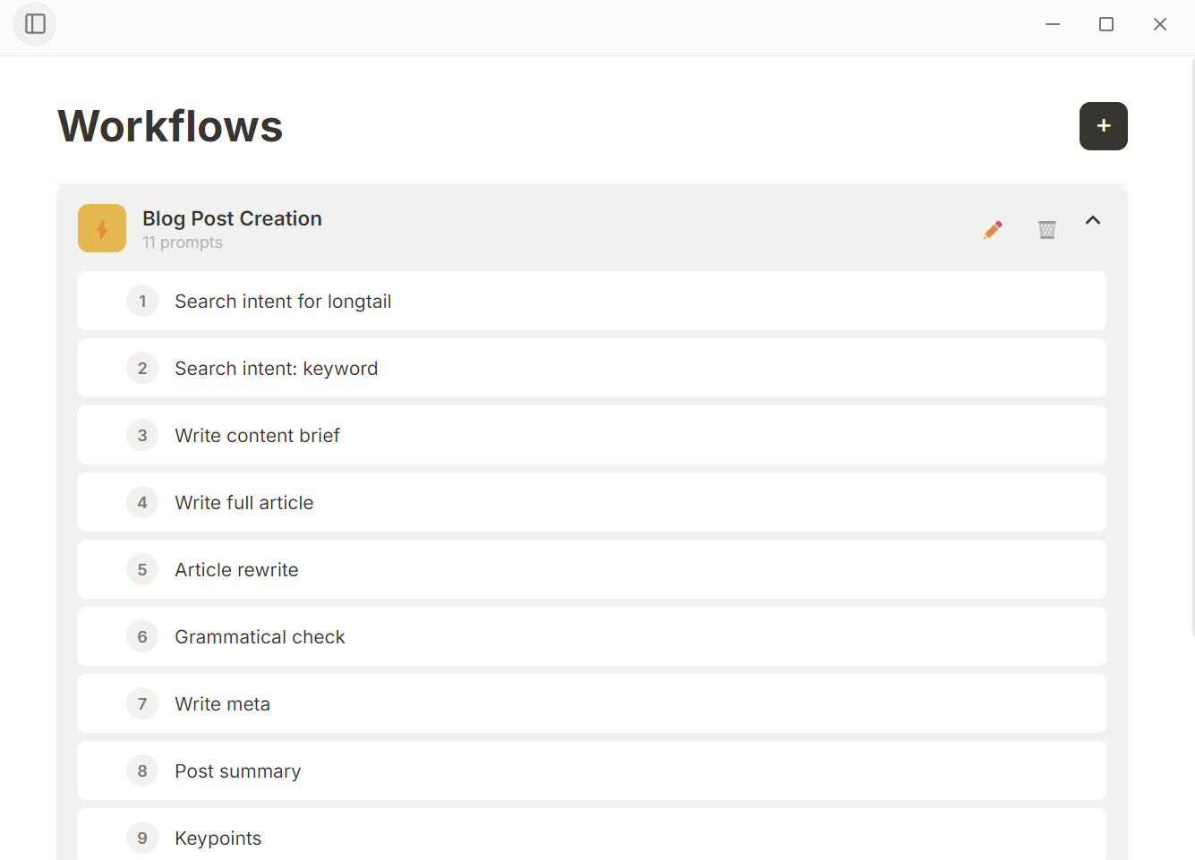Edit Blog Post Creation via the pencil icon

[992, 229]
